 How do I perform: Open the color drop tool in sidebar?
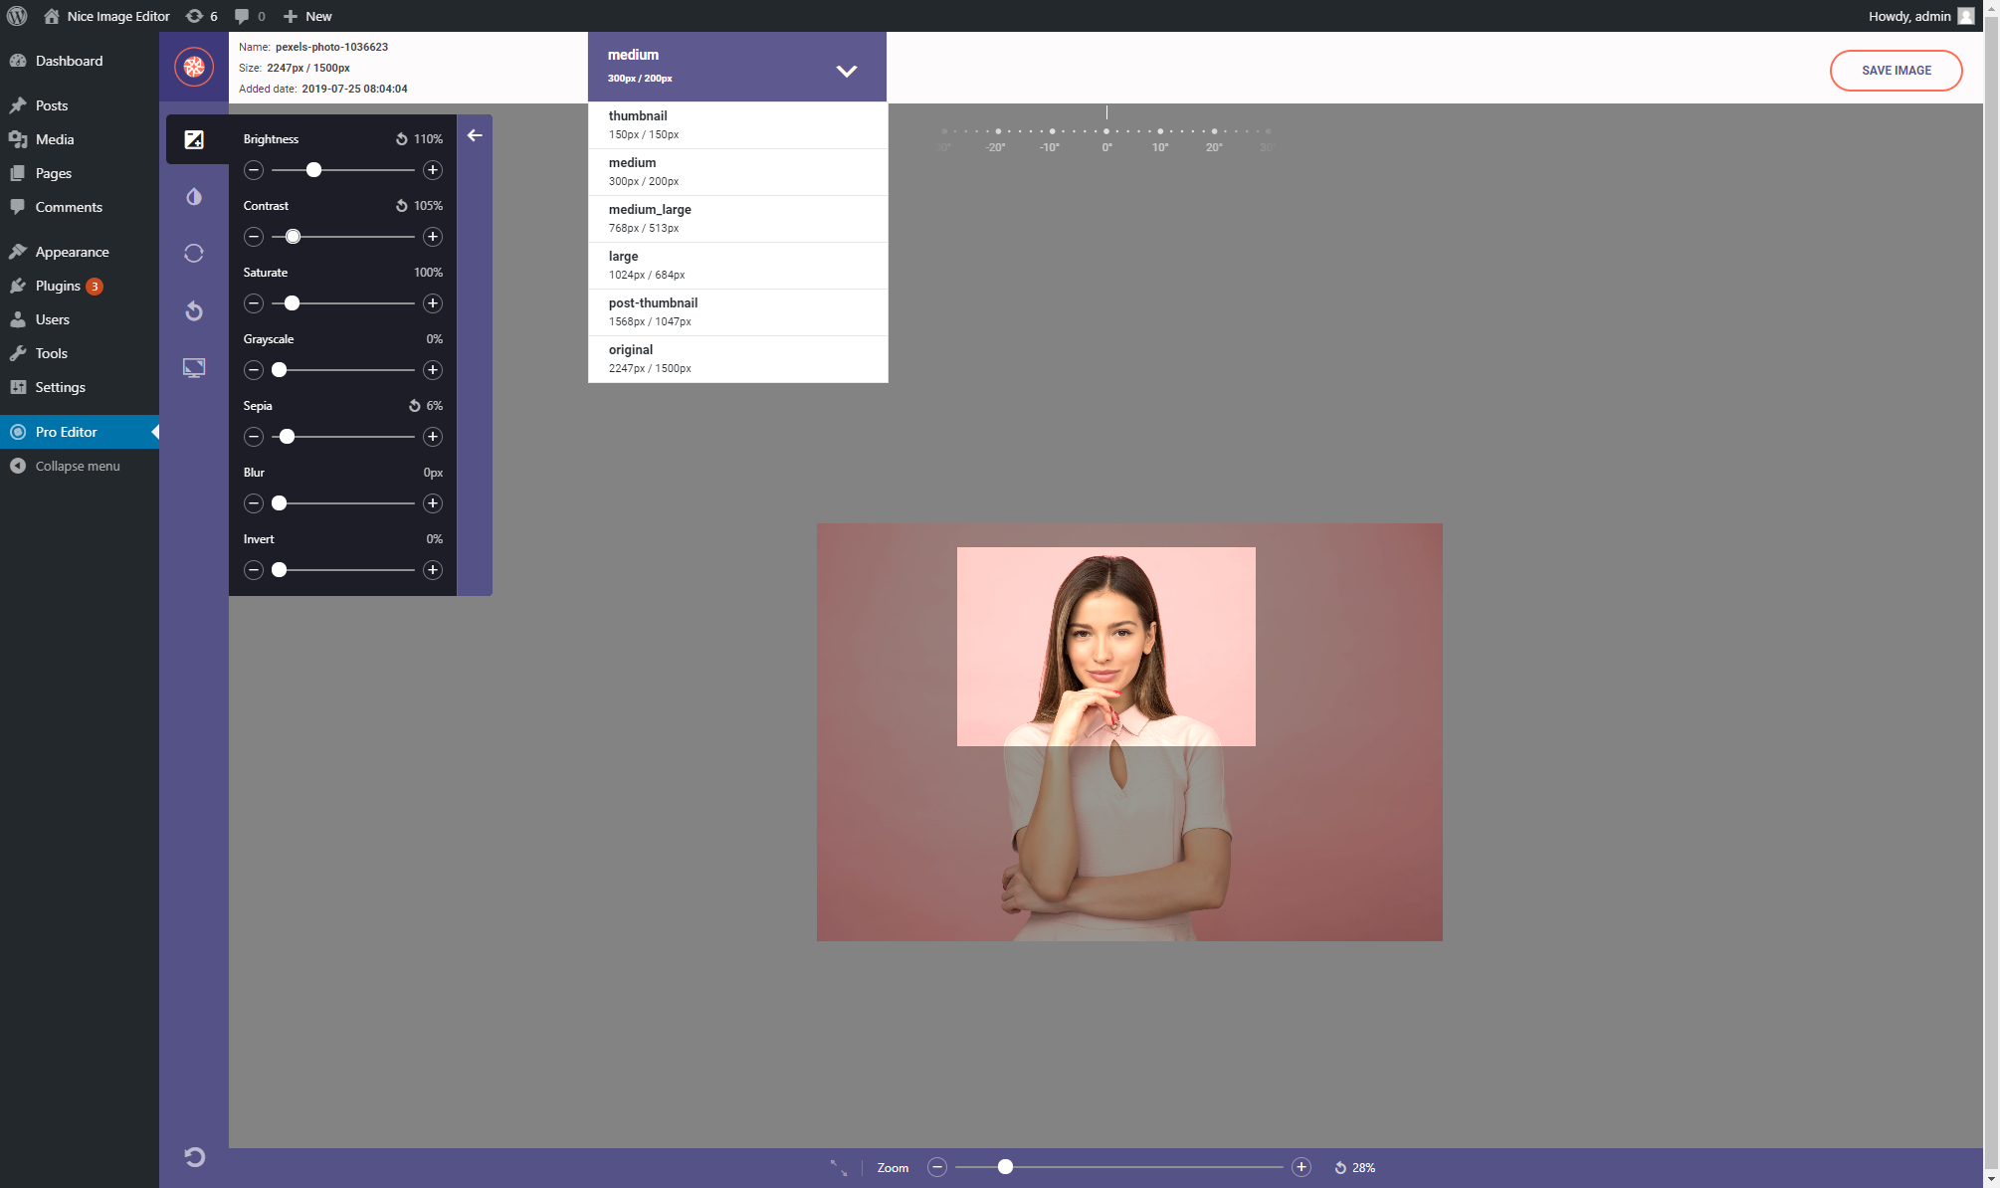click(x=194, y=197)
